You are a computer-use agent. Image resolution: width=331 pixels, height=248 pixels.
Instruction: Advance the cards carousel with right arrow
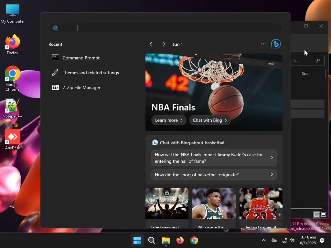pyautogui.click(x=280, y=214)
